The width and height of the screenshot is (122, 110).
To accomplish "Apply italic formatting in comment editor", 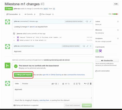I will pos(58,84).
